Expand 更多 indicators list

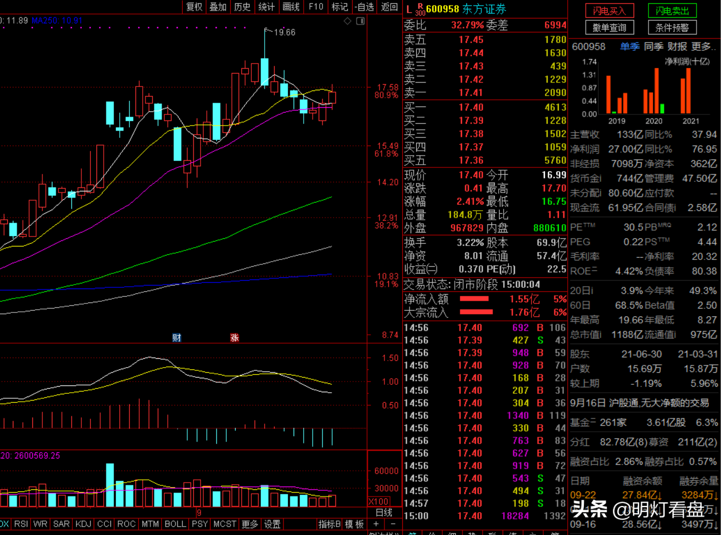250,524
